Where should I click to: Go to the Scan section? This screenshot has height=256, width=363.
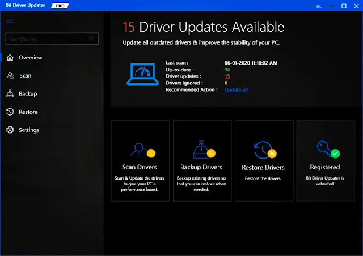point(25,76)
